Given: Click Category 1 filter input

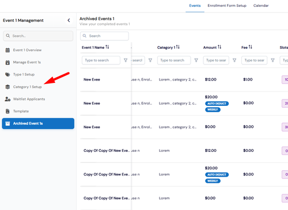Looking at the screenshot, I should [174, 60].
